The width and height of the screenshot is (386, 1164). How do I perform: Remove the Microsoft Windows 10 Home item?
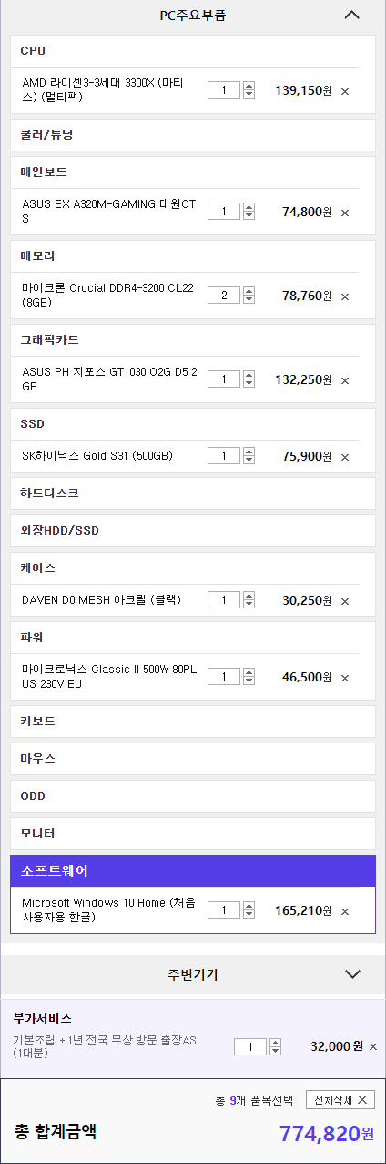tap(345, 911)
